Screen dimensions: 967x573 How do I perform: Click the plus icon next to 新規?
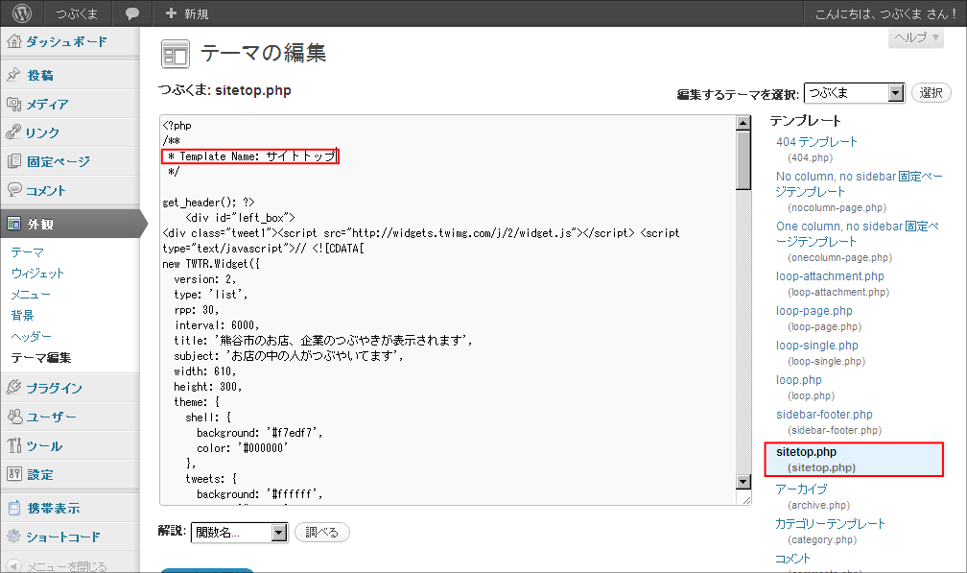[x=171, y=12]
